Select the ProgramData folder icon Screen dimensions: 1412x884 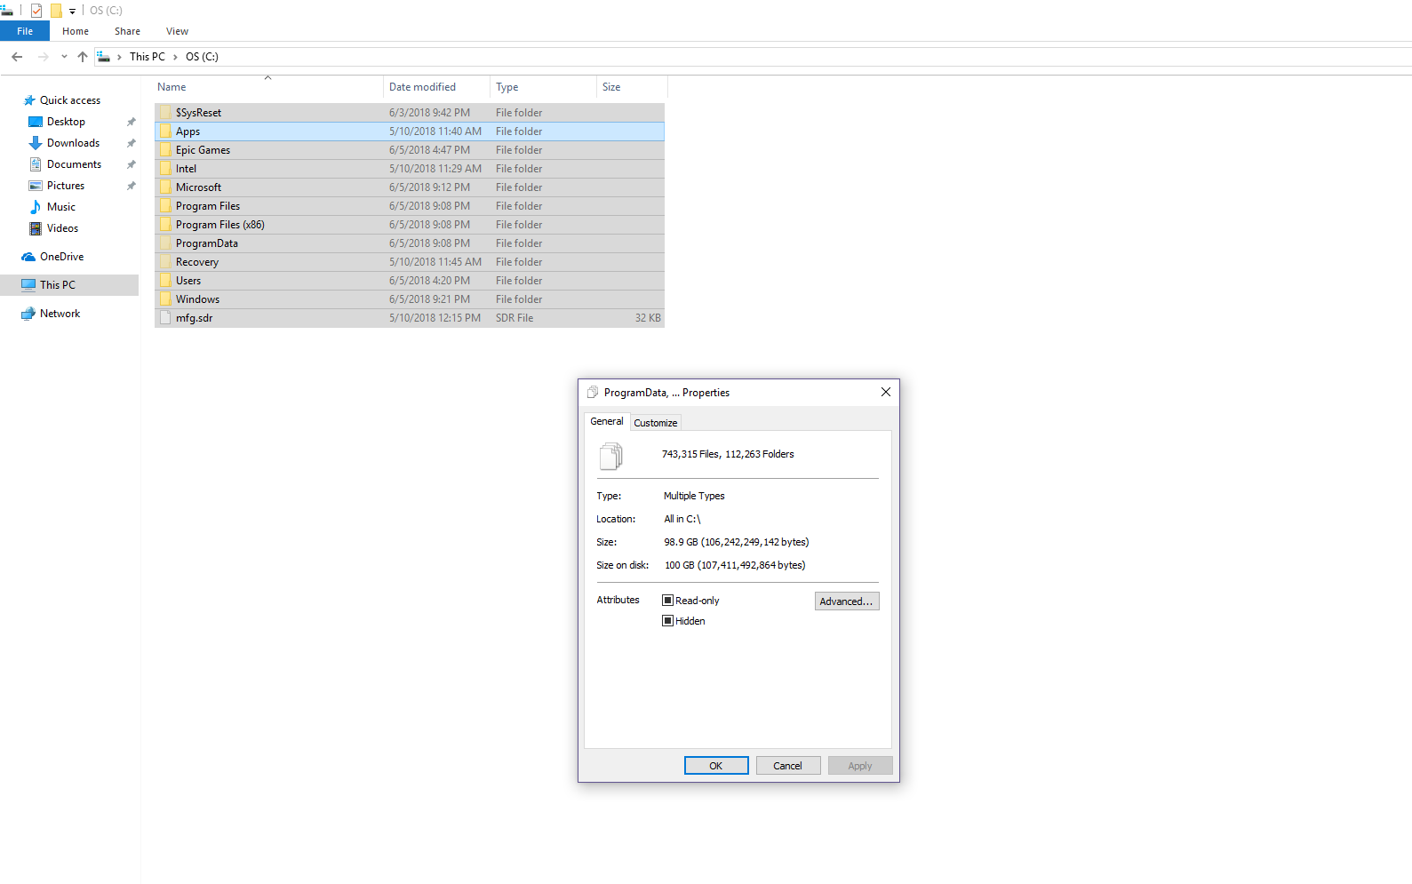165,243
